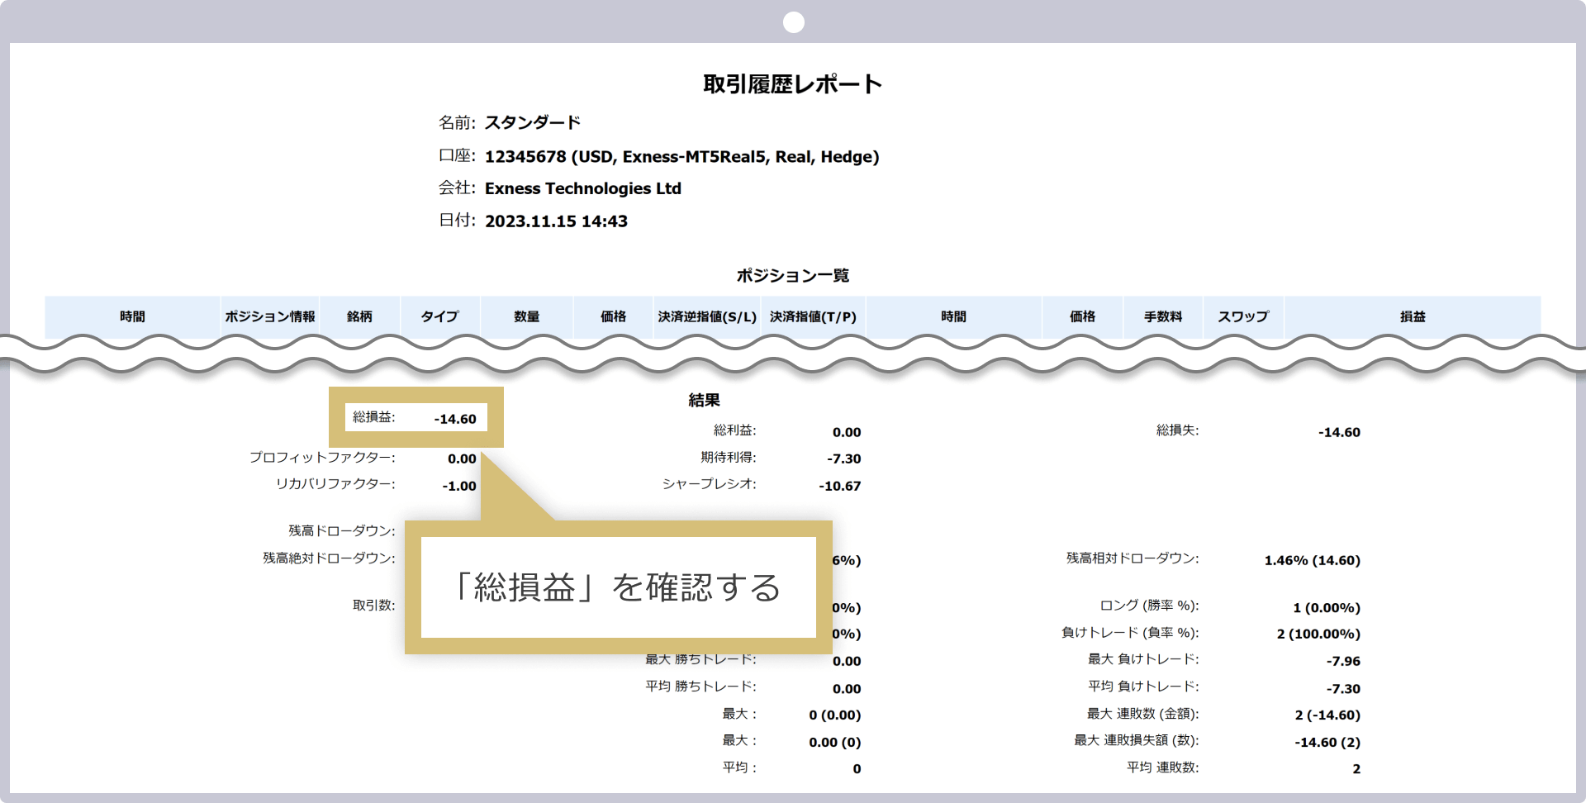Click the date value 2023.11.15 14:43
The image size is (1586, 803).
pyautogui.click(x=556, y=221)
